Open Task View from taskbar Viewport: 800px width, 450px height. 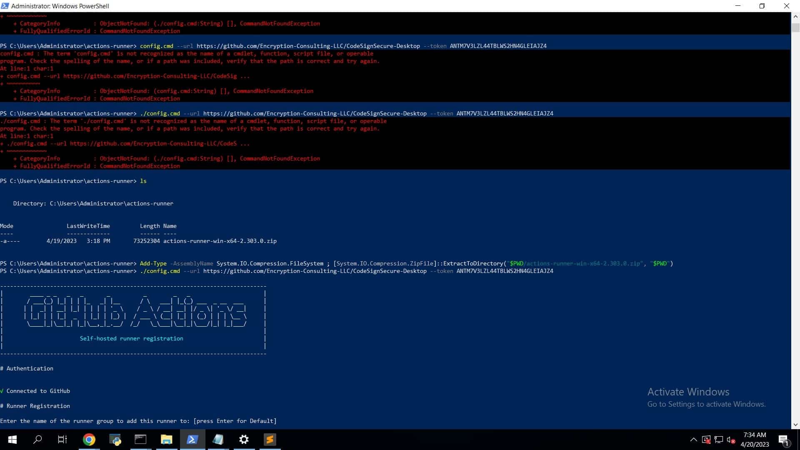(62, 440)
